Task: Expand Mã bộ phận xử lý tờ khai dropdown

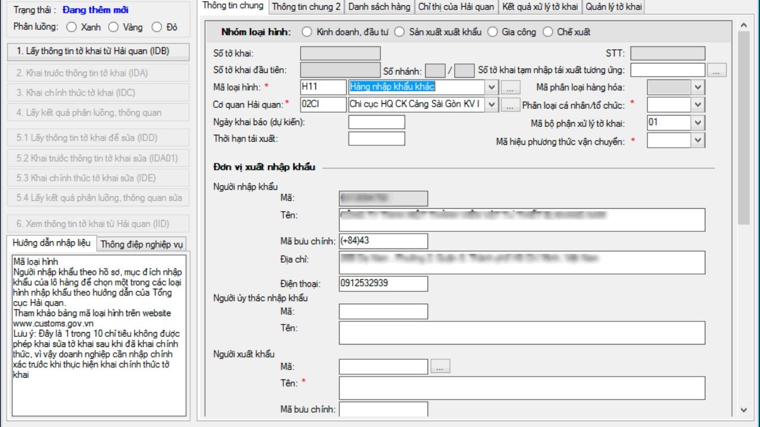Action: coord(698,123)
